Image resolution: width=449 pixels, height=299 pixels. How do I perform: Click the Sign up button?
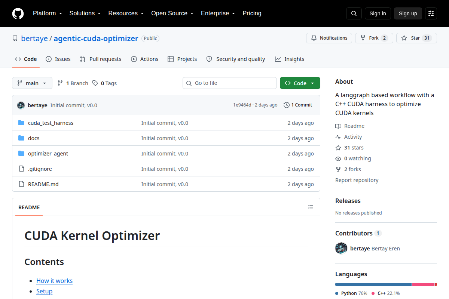click(408, 13)
